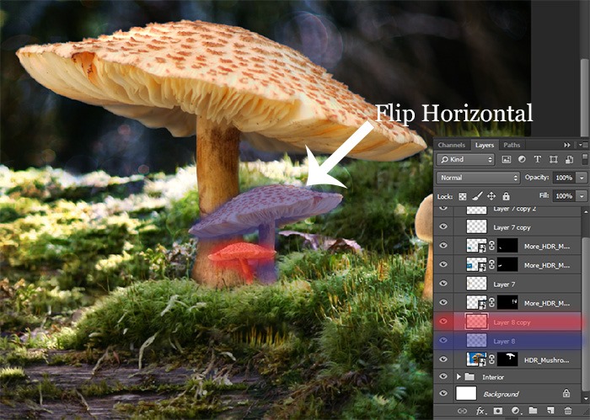Click the shape layer filter icon
The width and height of the screenshot is (590, 420).
click(553, 160)
